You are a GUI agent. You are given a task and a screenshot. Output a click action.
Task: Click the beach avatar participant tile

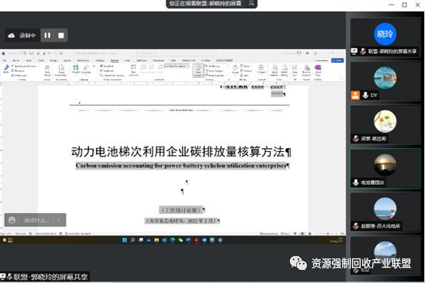point(385,212)
